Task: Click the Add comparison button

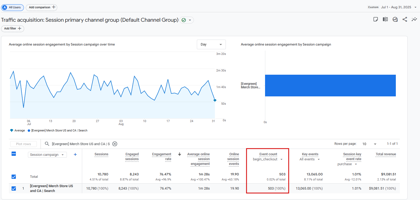Action: pos(41,7)
